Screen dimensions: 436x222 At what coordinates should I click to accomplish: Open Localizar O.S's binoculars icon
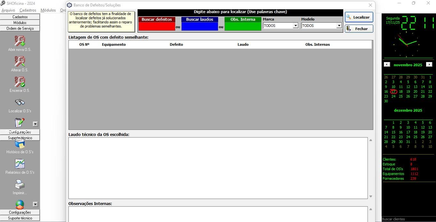point(20,102)
